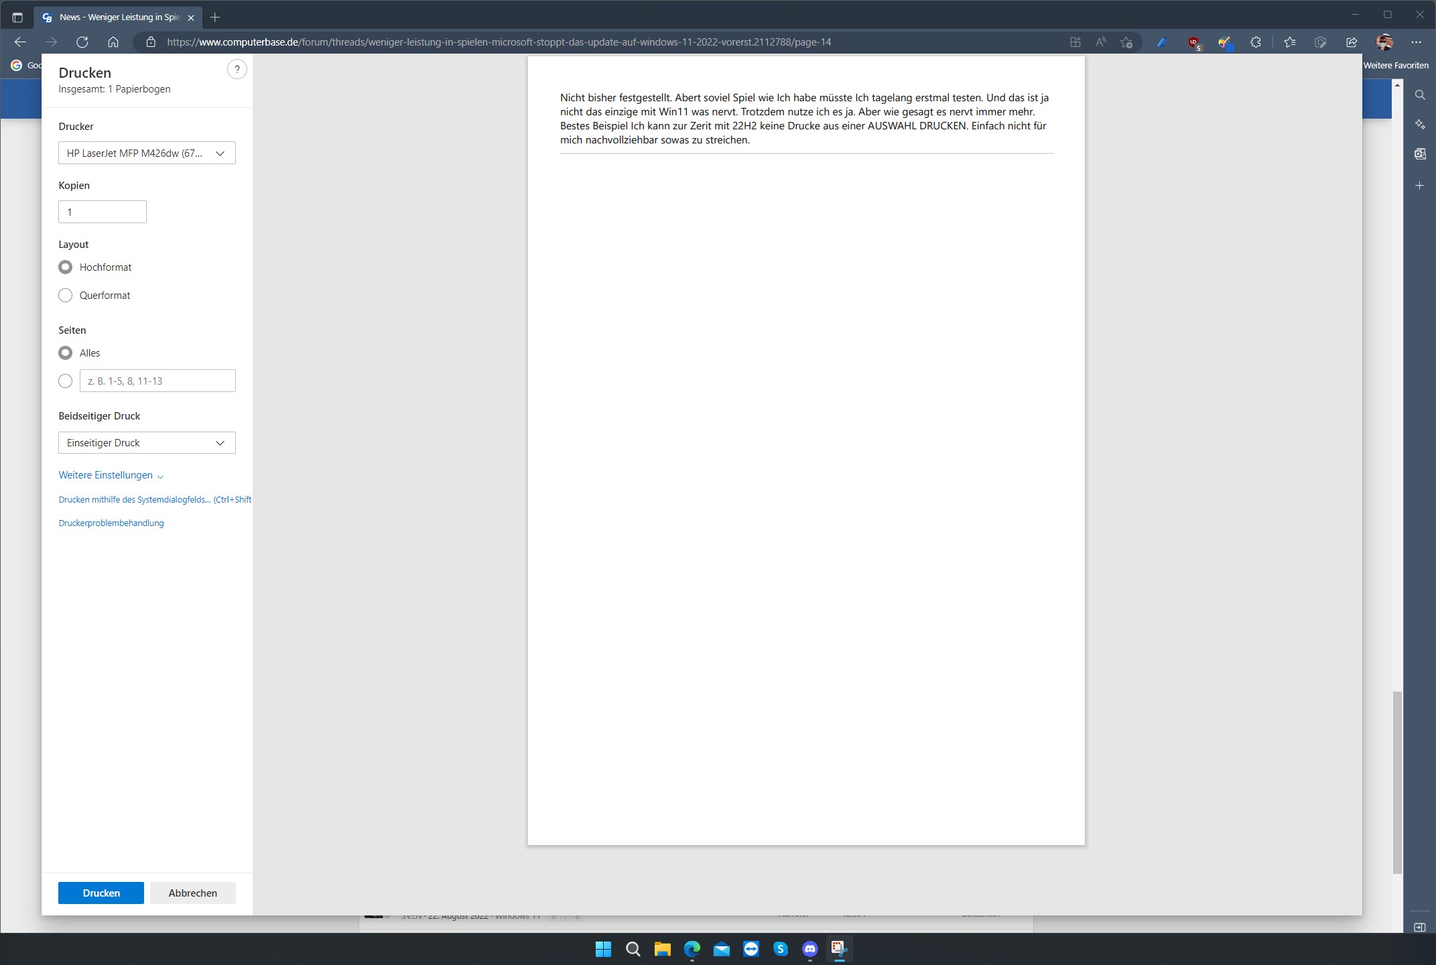Open the Favorites star-list icon
The width and height of the screenshot is (1436, 965).
tap(1289, 42)
